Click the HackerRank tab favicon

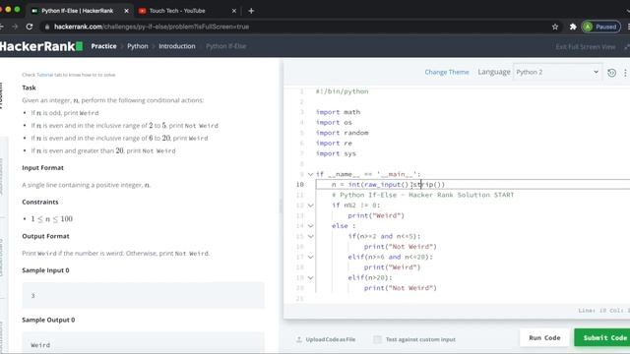pyautogui.click(x=34, y=11)
